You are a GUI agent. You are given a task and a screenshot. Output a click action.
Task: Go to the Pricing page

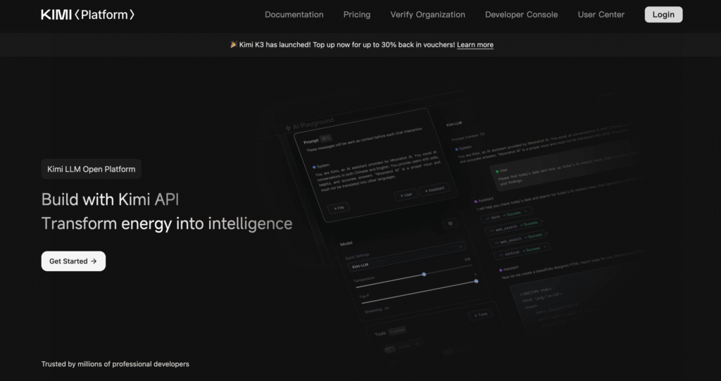(357, 15)
